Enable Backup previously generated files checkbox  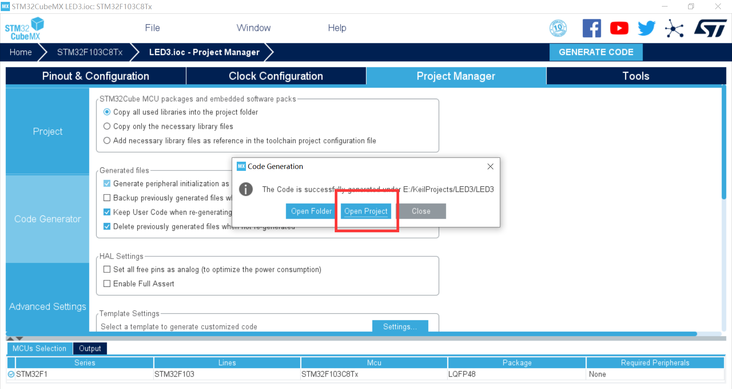(x=107, y=198)
